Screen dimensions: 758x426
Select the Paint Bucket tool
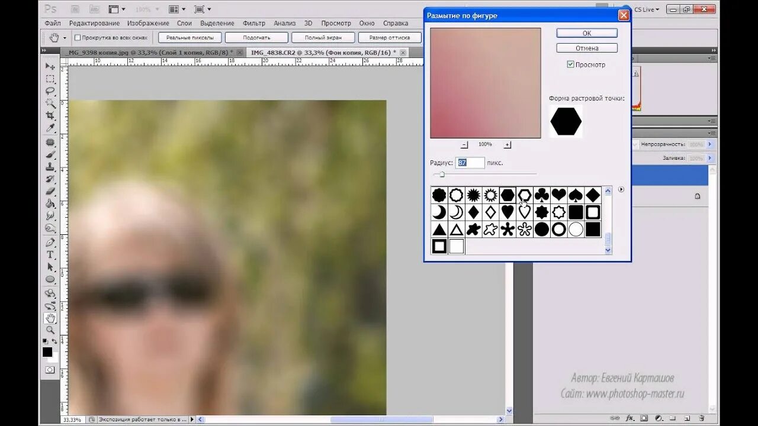pyautogui.click(x=50, y=204)
